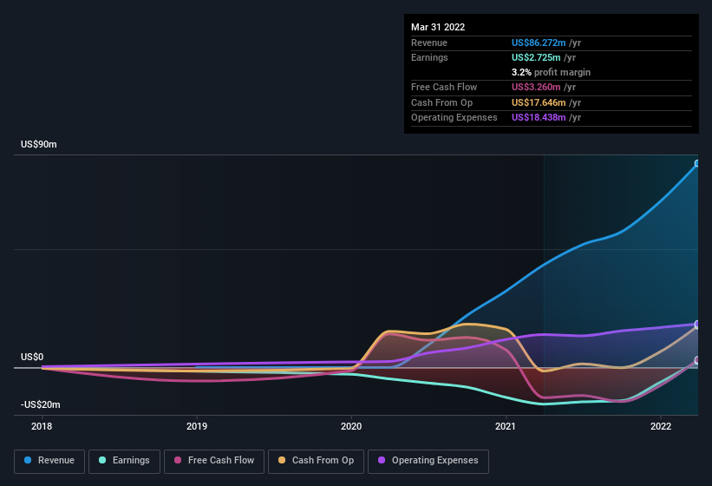Click the US$90m y-axis label
This screenshot has height=486, width=712.
(x=39, y=144)
